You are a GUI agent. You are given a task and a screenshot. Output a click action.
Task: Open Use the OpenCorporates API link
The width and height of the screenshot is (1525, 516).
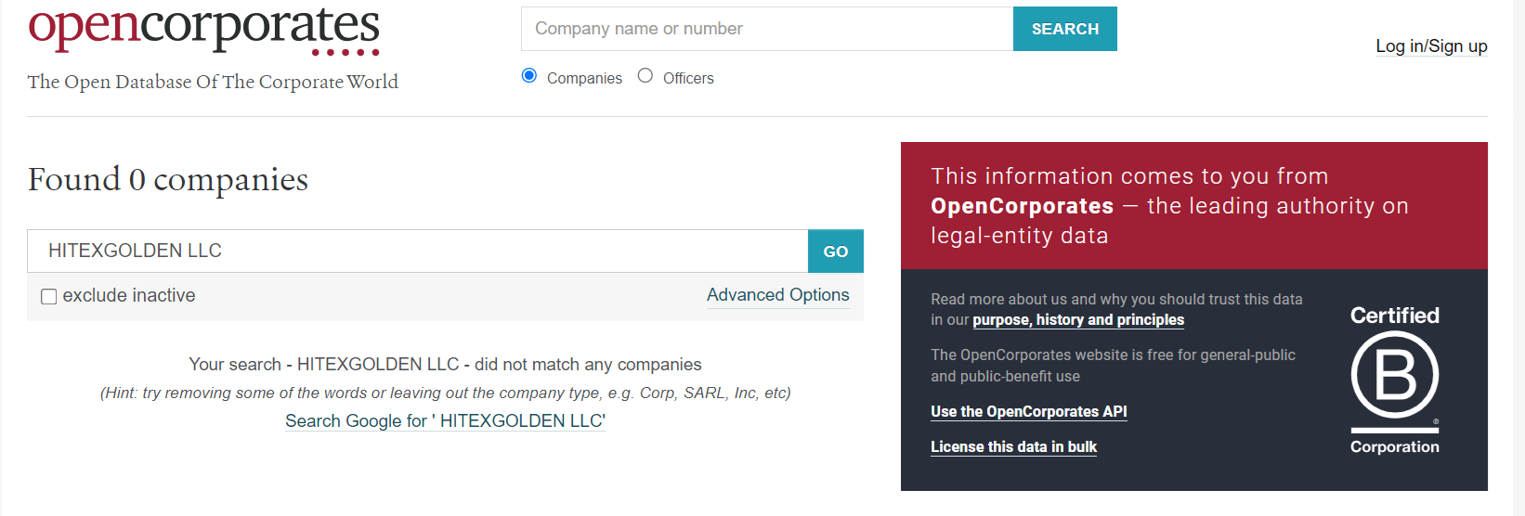pos(1029,412)
